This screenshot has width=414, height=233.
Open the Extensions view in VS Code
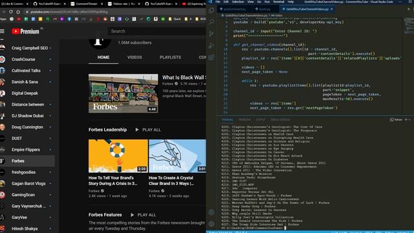point(212,57)
